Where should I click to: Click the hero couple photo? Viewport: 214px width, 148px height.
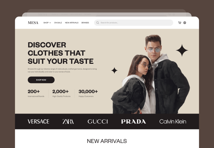(150, 74)
